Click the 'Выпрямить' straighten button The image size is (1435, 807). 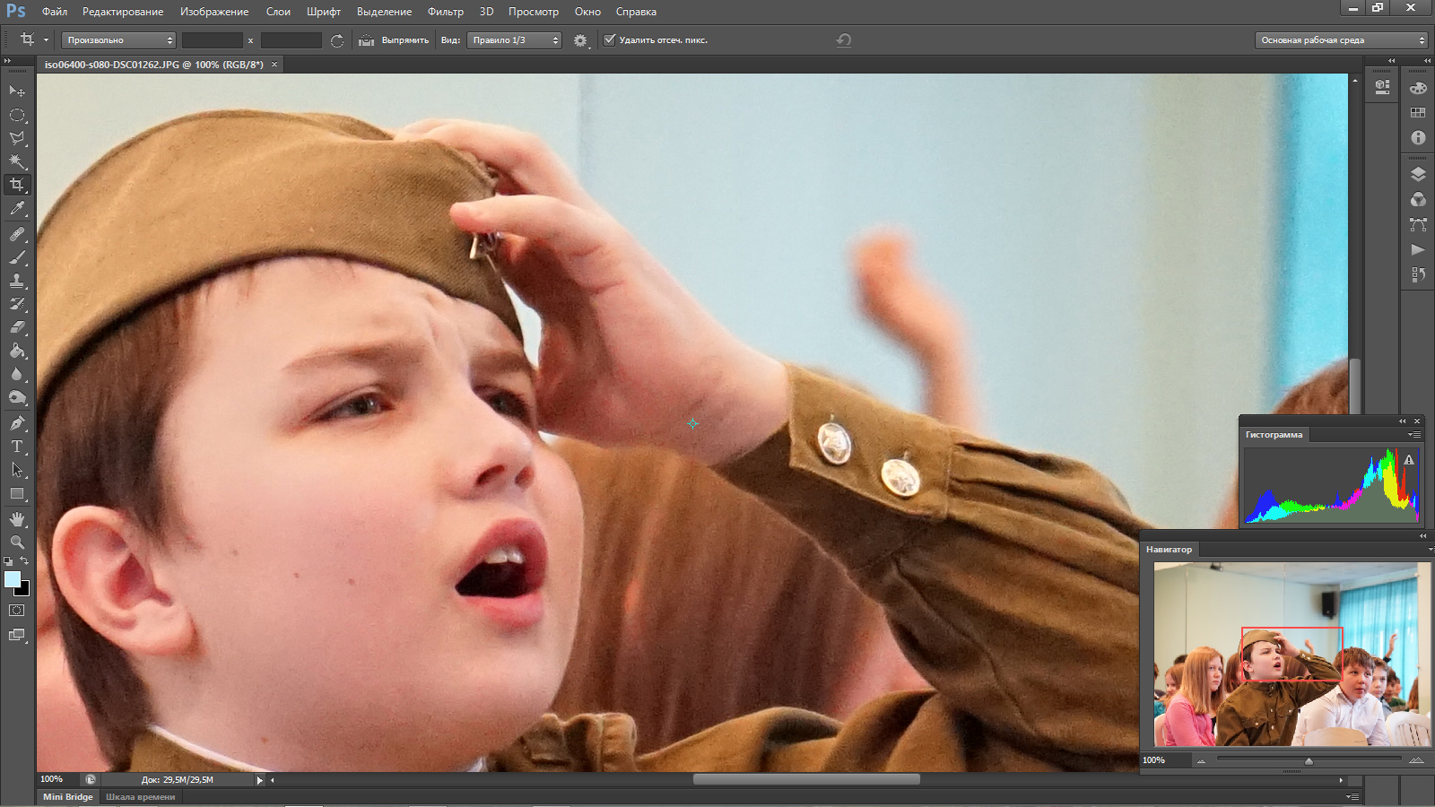[x=395, y=40]
